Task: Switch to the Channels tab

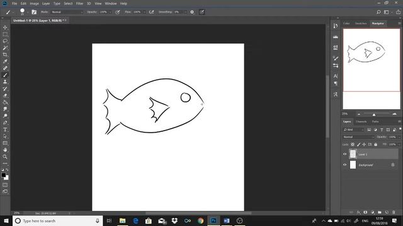Action: tap(361, 121)
